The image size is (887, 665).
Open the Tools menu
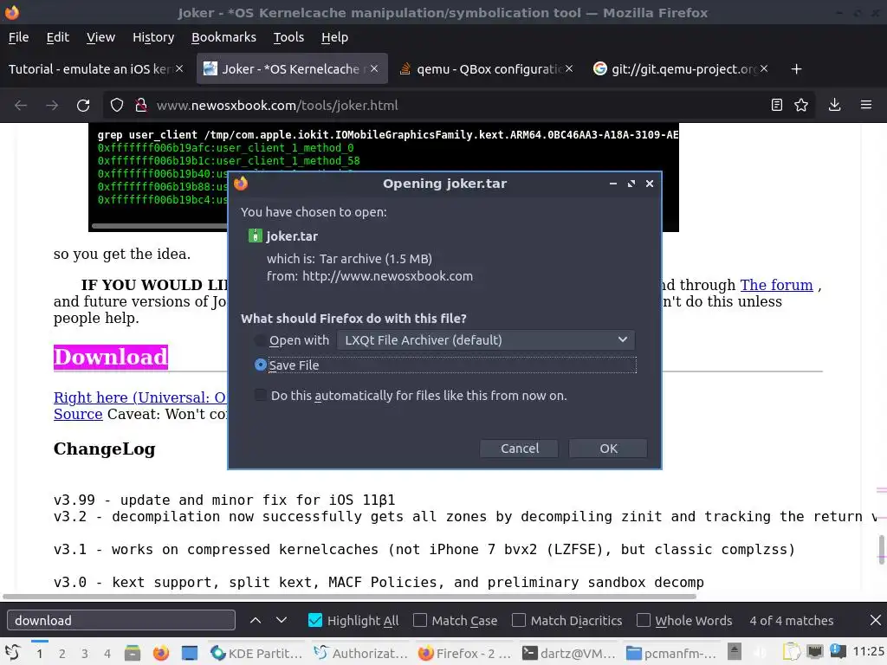[288, 37]
